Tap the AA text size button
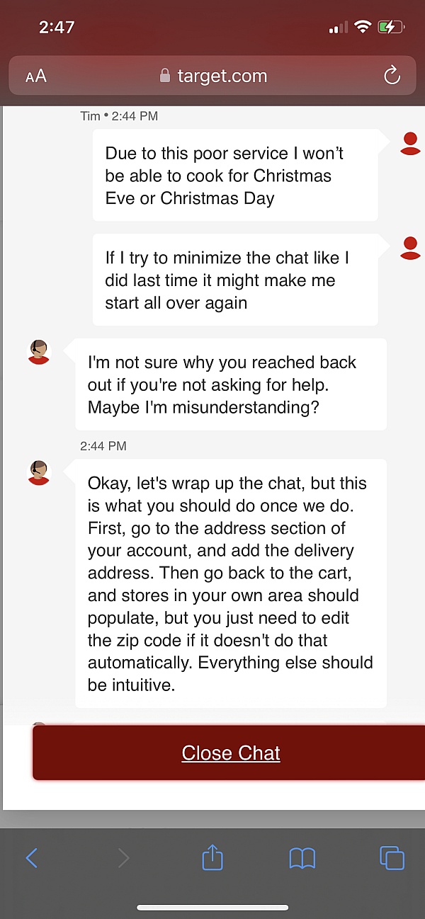Viewport: 425px width, 919px height. click(36, 76)
